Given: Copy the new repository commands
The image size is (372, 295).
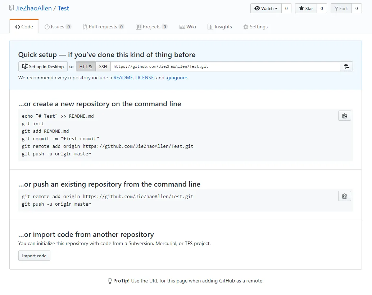Looking at the screenshot, I should click(x=344, y=116).
